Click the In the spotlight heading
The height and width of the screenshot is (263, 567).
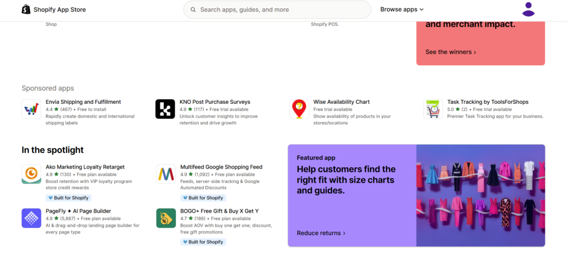point(53,150)
